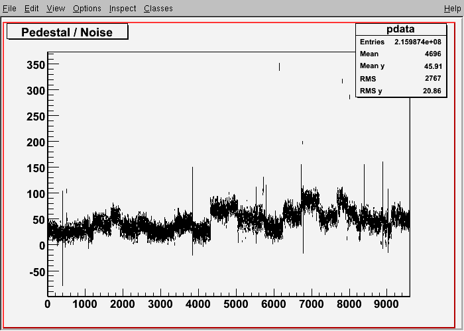Click the 4000 label on the x-axis
Viewport: 464px width, 331px height.
point(198,304)
